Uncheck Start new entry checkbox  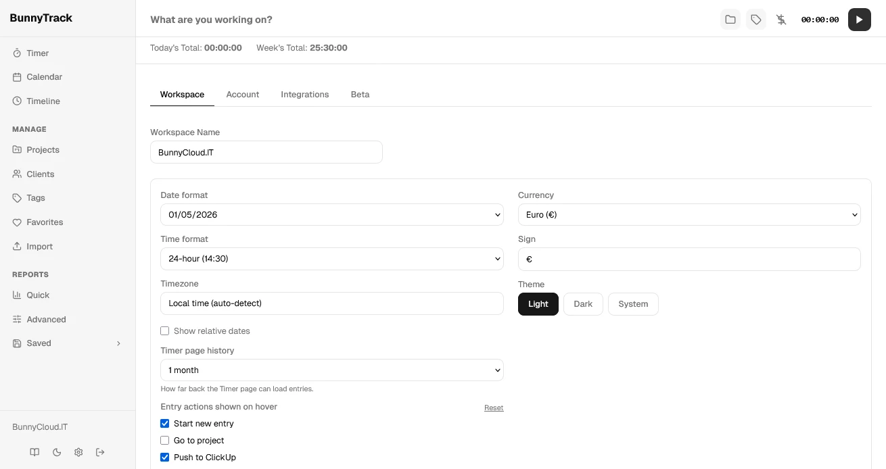[x=164, y=424]
